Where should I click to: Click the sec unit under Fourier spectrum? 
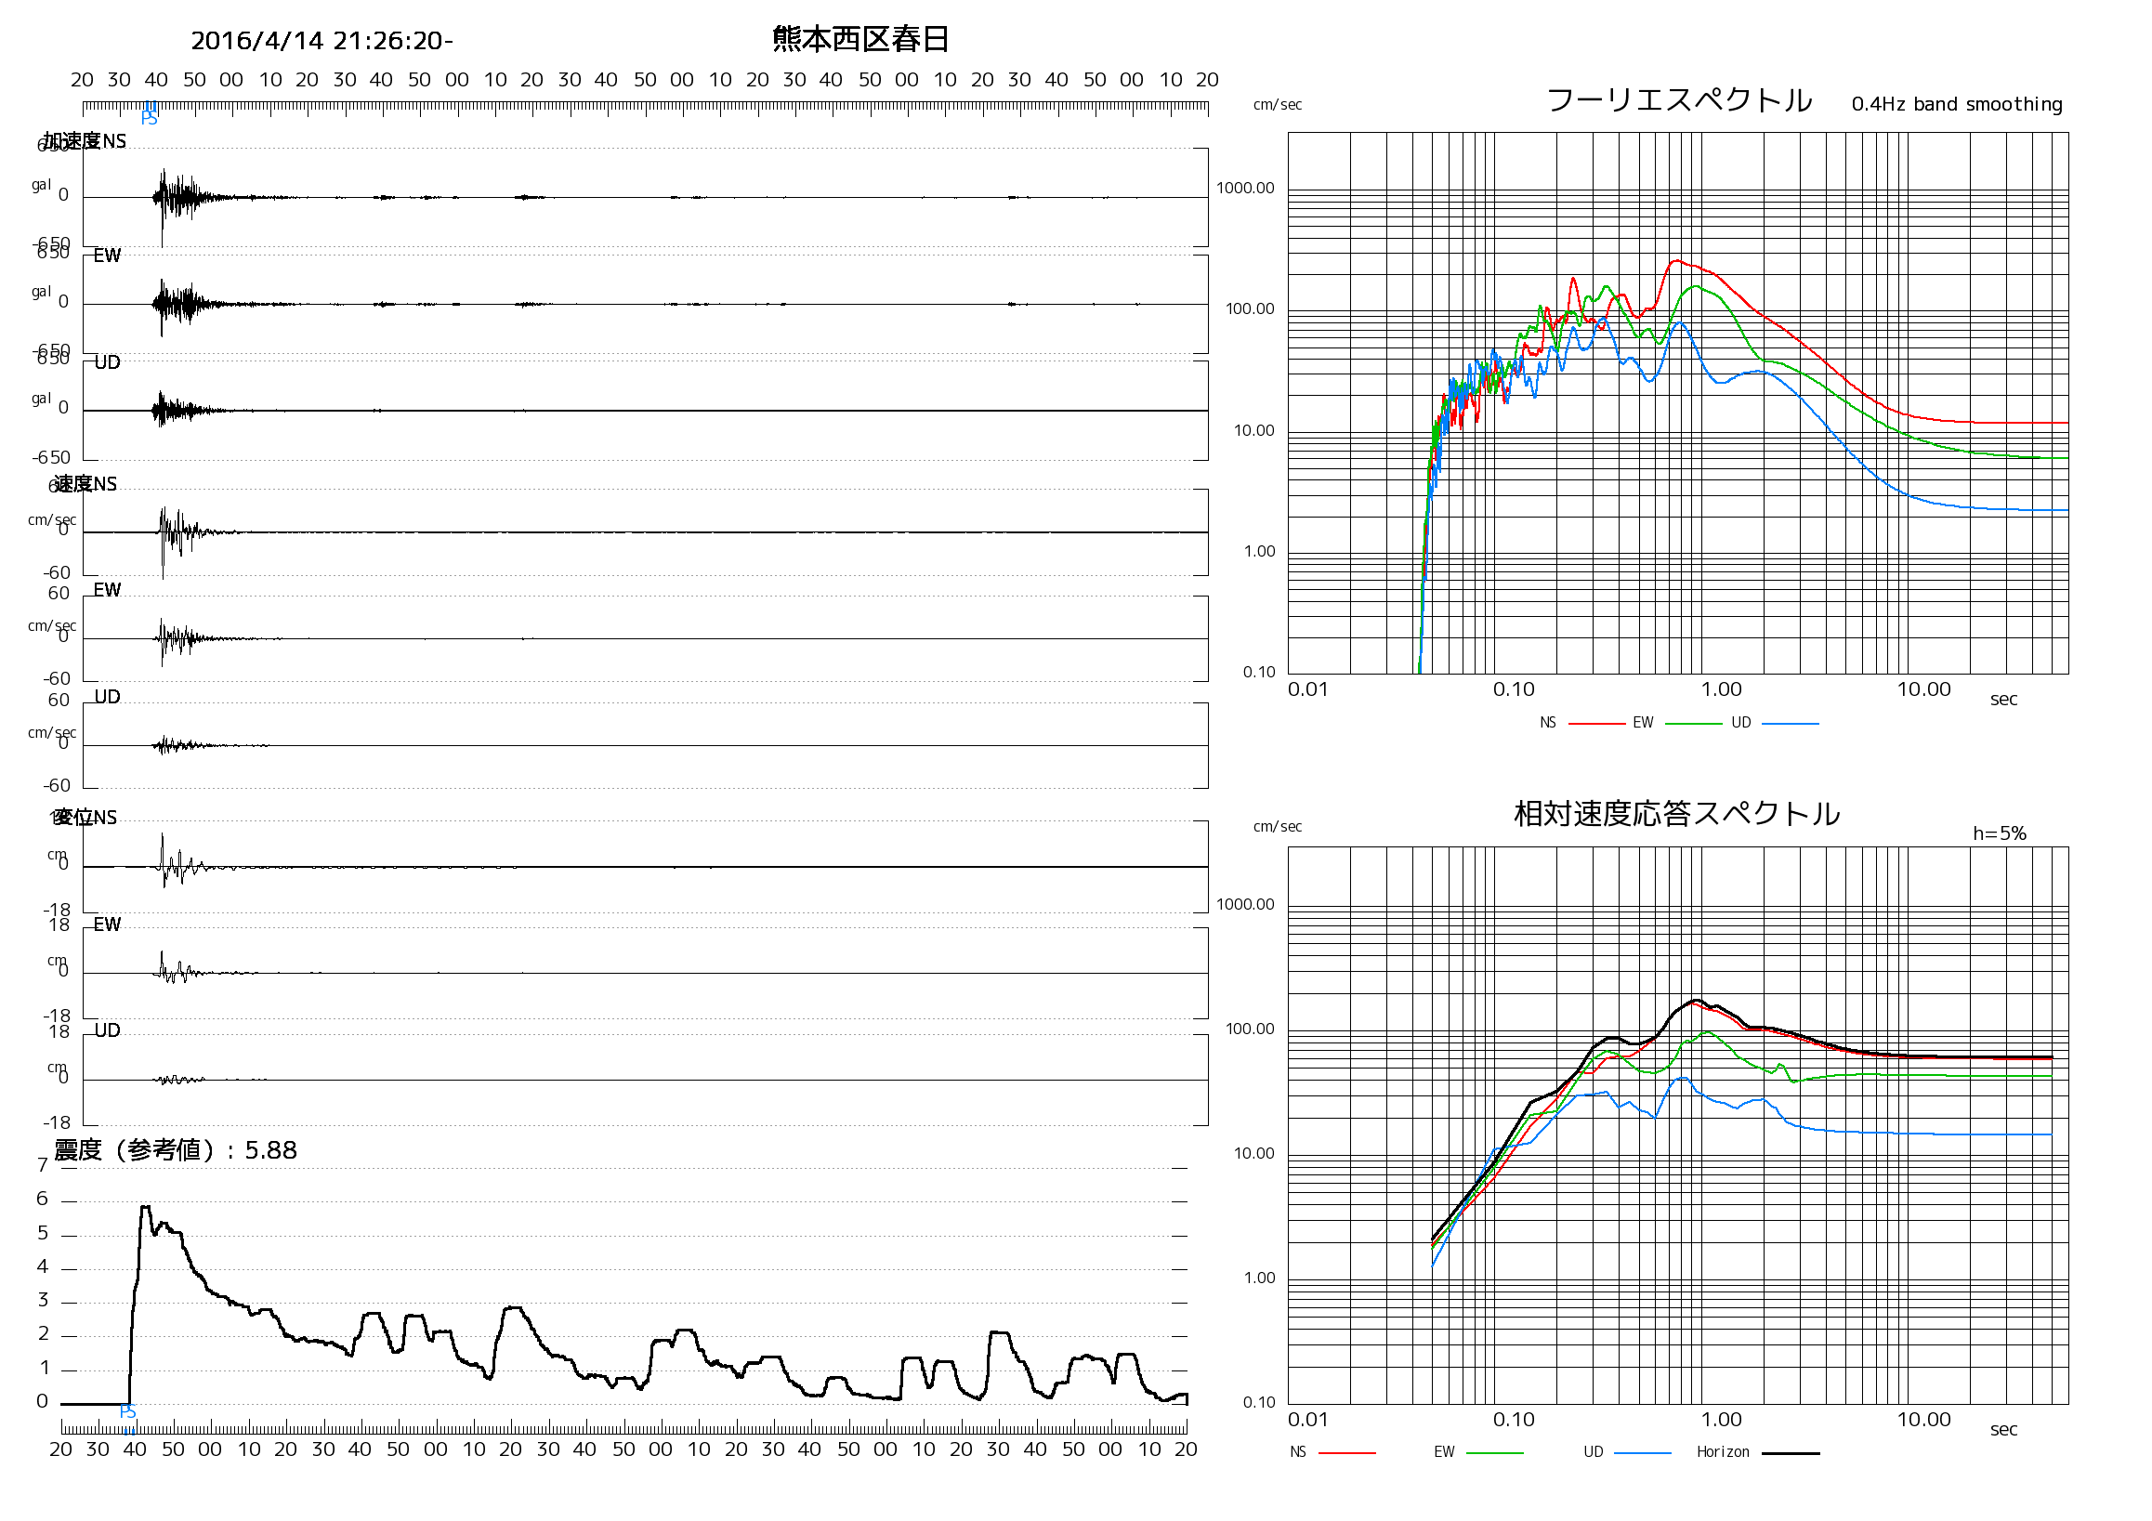pyautogui.click(x=2003, y=699)
